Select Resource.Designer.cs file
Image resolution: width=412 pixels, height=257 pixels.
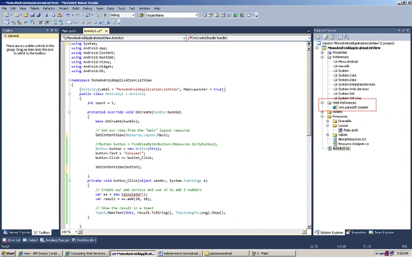353,144
